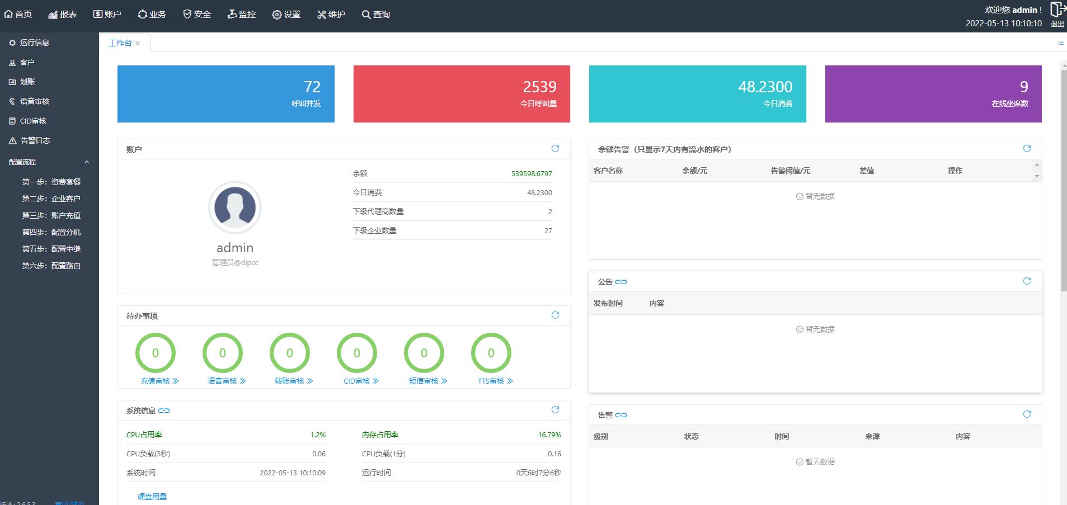Screen dimensions: 1067x505
Task: Open the 首页 home menu
Action: pos(18,15)
